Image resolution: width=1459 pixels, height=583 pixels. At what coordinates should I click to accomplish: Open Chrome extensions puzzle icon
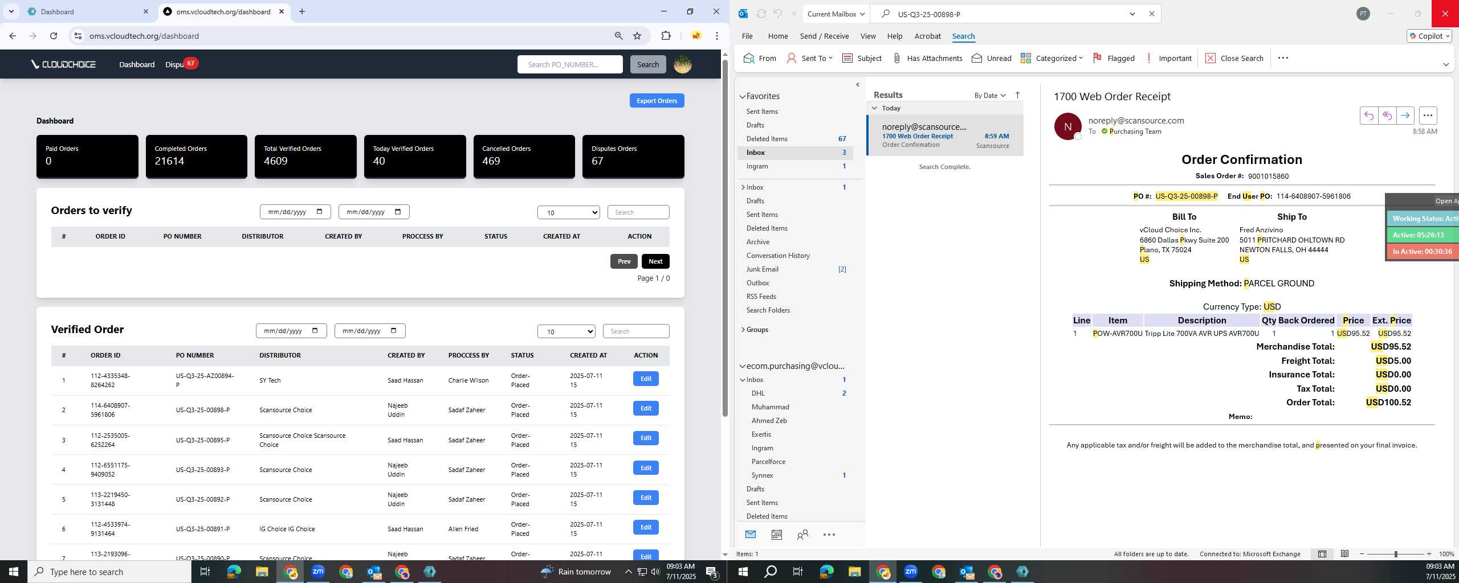(x=666, y=36)
